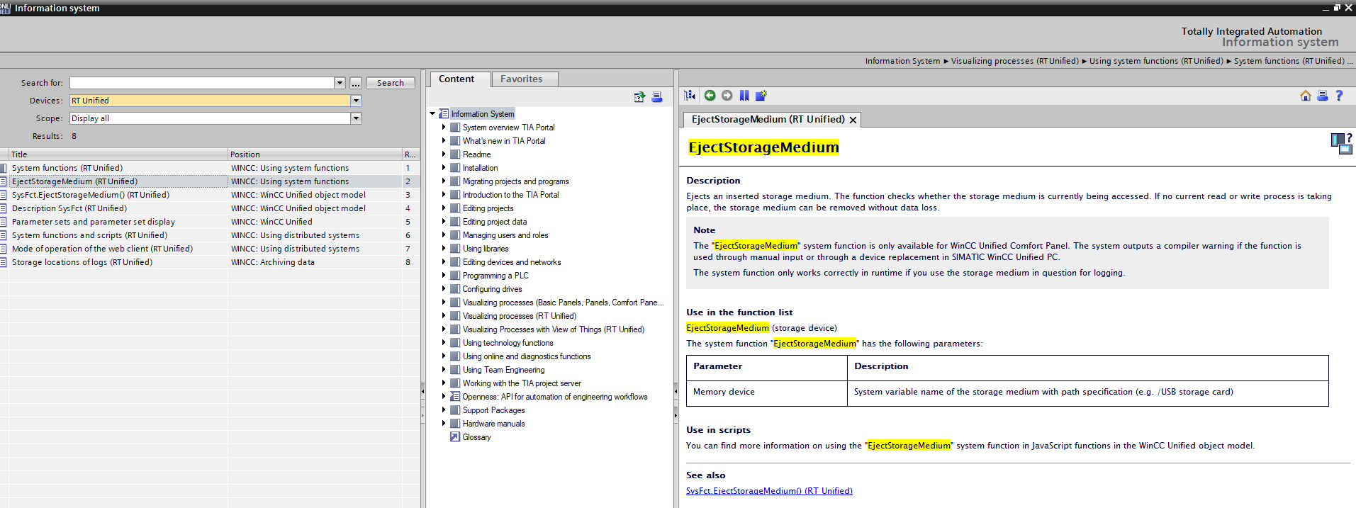Open the Devices dropdown showing RT Unified
This screenshot has height=508, width=1356.
click(356, 101)
